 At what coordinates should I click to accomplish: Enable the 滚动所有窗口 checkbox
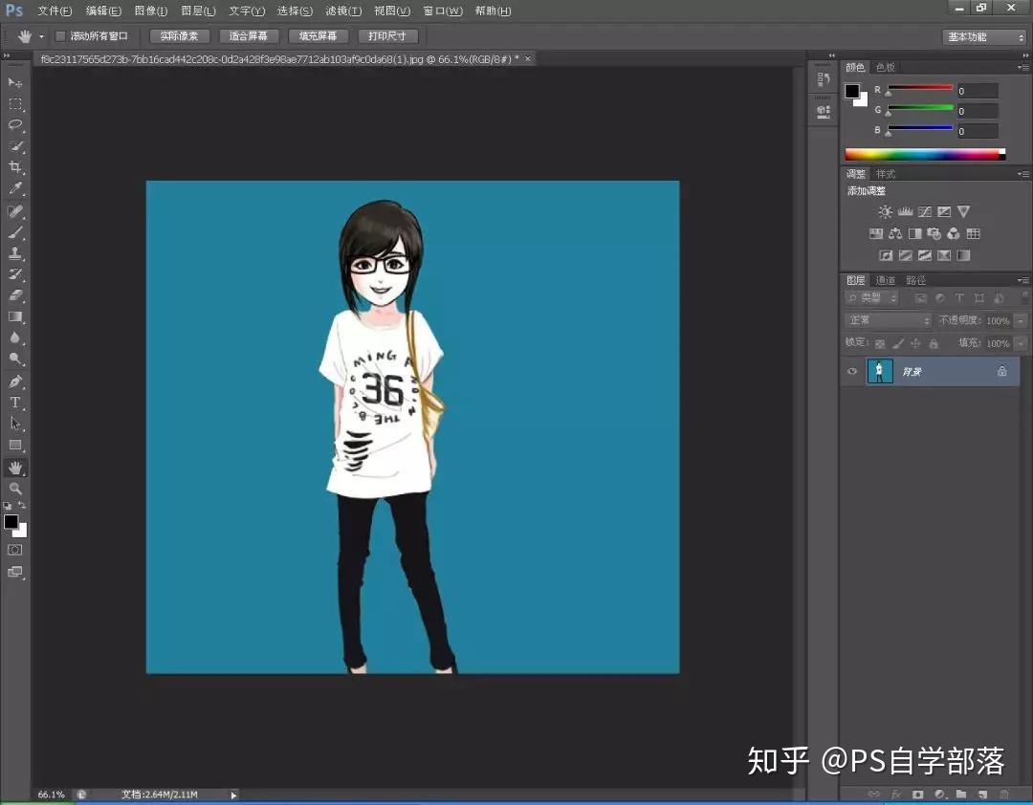pos(60,36)
